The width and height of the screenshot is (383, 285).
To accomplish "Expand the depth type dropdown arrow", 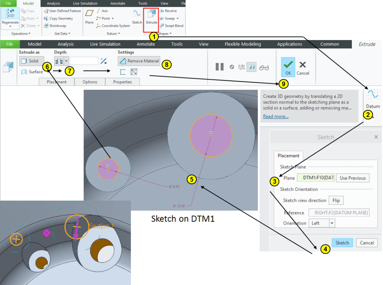I will coord(66,61).
